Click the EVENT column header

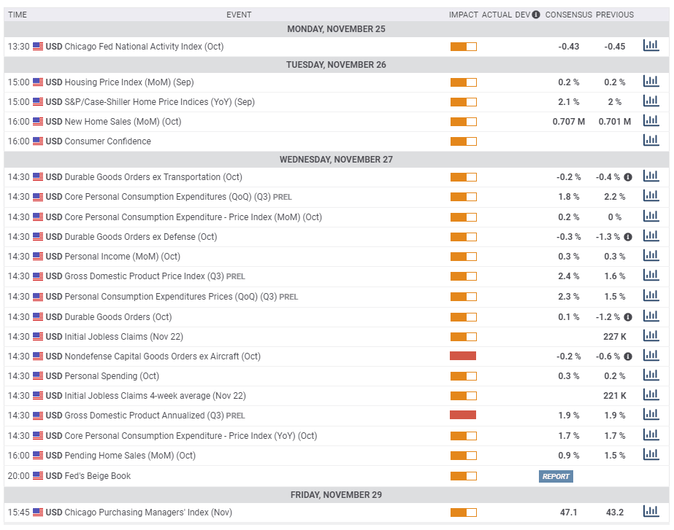[240, 14]
